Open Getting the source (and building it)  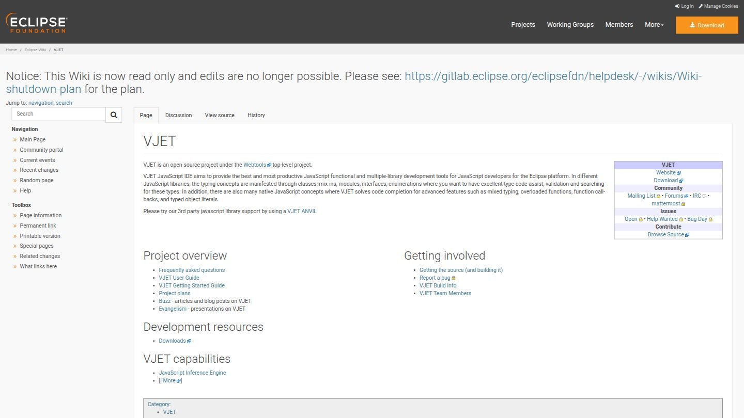(x=461, y=270)
